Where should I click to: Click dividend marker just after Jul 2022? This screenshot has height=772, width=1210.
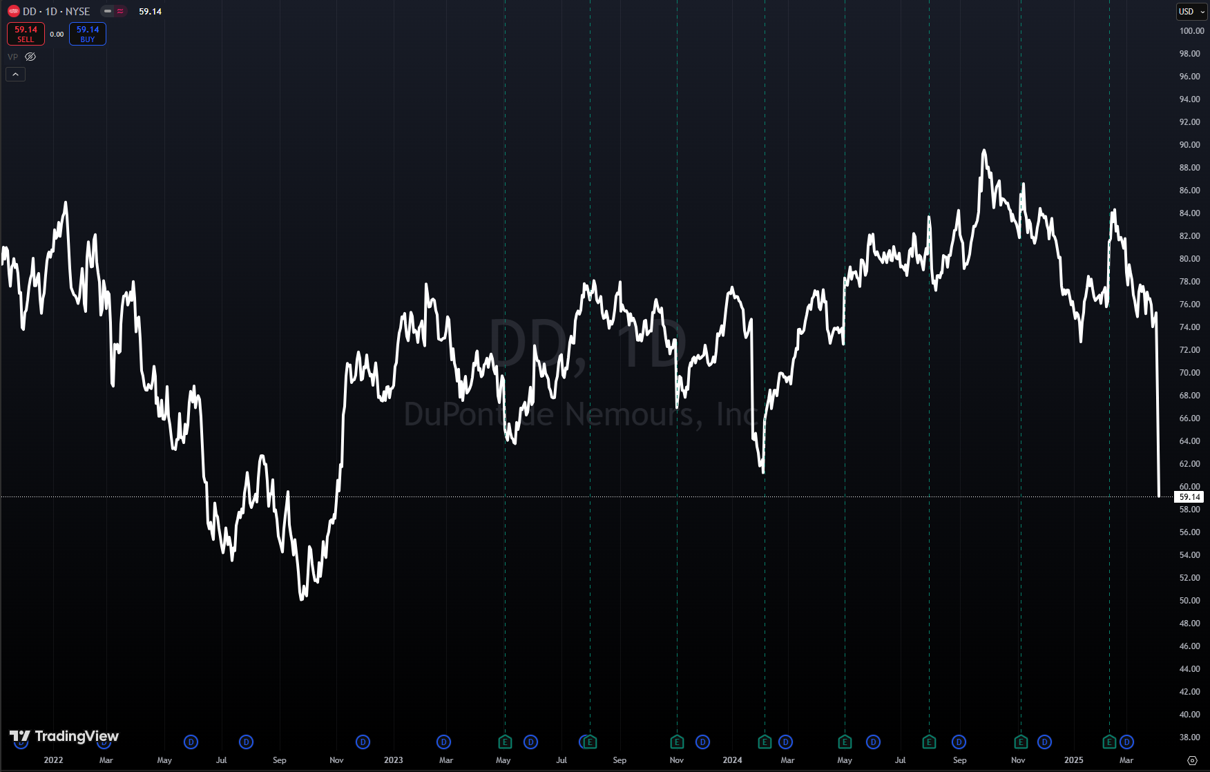246,742
